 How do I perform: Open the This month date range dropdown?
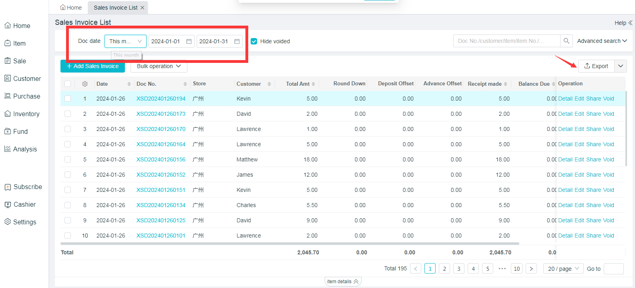pos(125,41)
